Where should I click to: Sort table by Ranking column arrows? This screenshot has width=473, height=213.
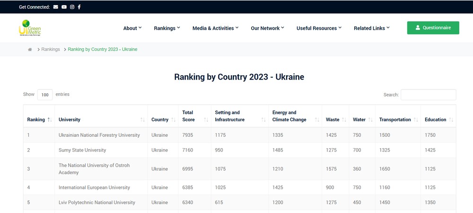tap(50, 120)
